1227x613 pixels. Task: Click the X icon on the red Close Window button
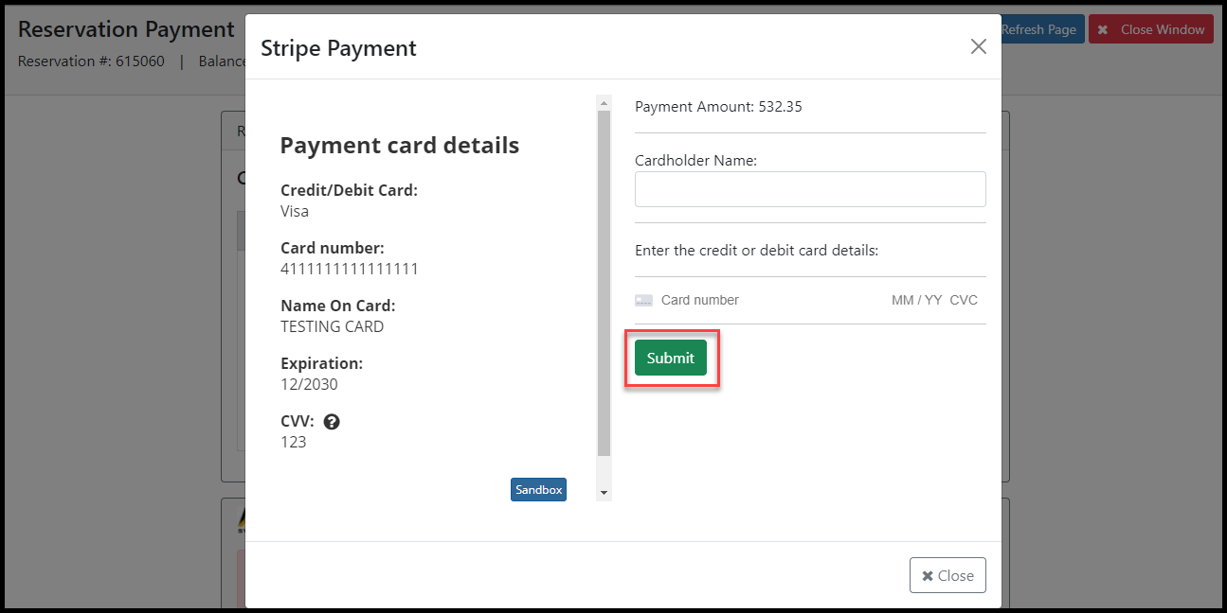1102,29
